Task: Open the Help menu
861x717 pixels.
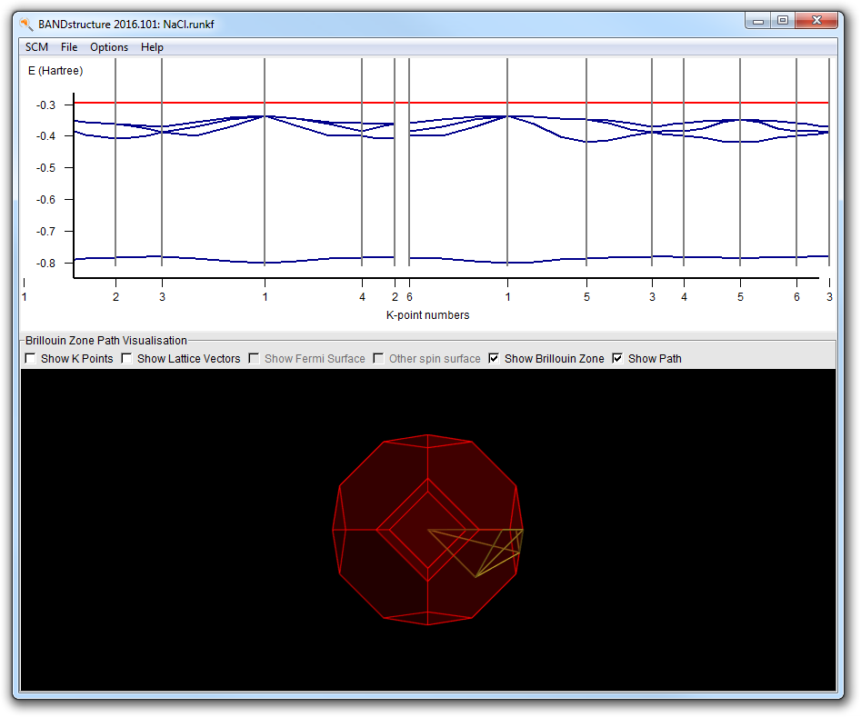Action: 152,47
